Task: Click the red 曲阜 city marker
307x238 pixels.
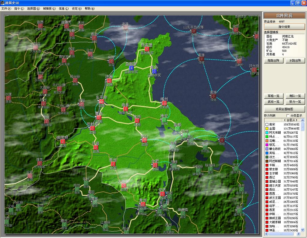Action: pyautogui.click(x=125, y=109)
